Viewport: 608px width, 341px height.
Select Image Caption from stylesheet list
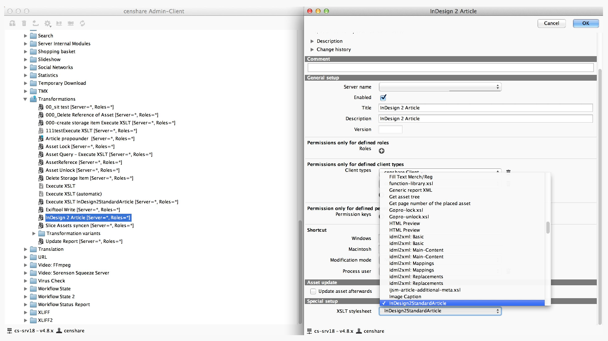click(x=405, y=297)
